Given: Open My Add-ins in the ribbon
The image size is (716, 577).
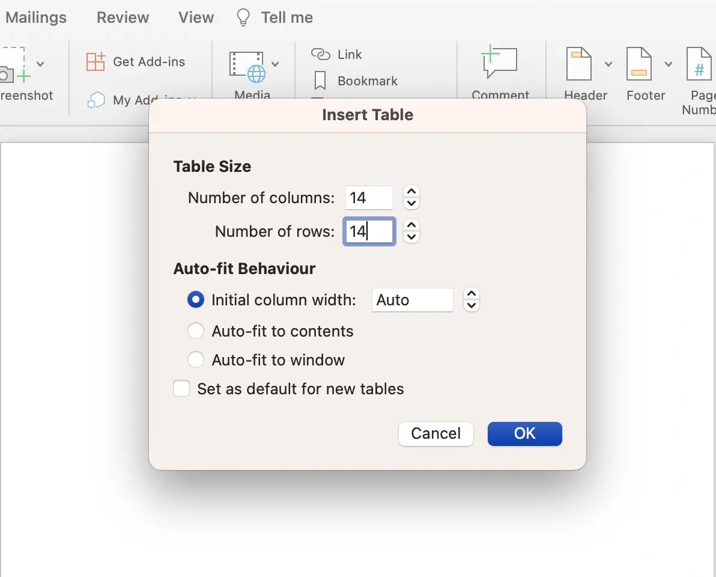Looking at the screenshot, I should [x=96, y=100].
